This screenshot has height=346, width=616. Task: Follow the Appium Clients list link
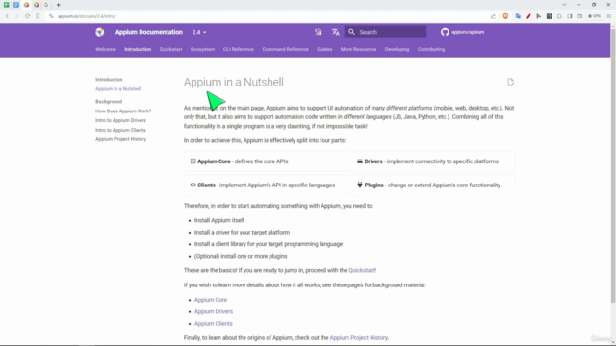[214, 323]
